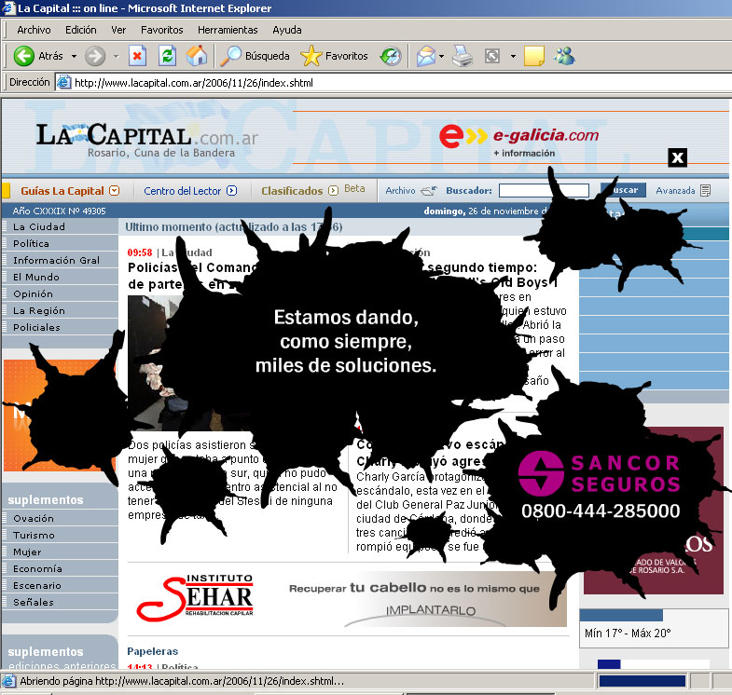732x695 pixels.
Task: Open the Back button history dropdown arrow
Action: point(74,57)
